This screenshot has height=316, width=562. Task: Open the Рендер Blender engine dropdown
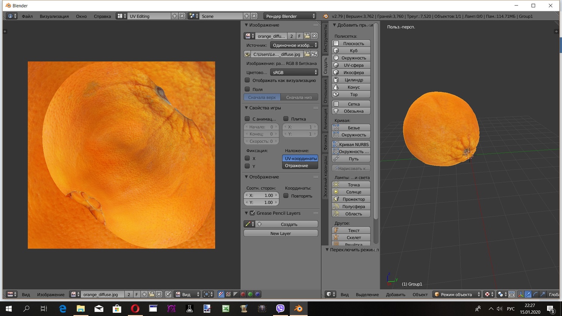(290, 16)
